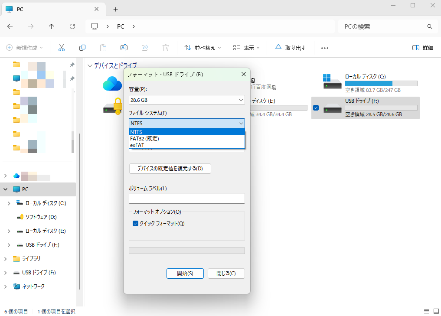Image resolution: width=441 pixels, height=316 pixels.
Task: Go up one folder level arrow
Action: [52, 26]
